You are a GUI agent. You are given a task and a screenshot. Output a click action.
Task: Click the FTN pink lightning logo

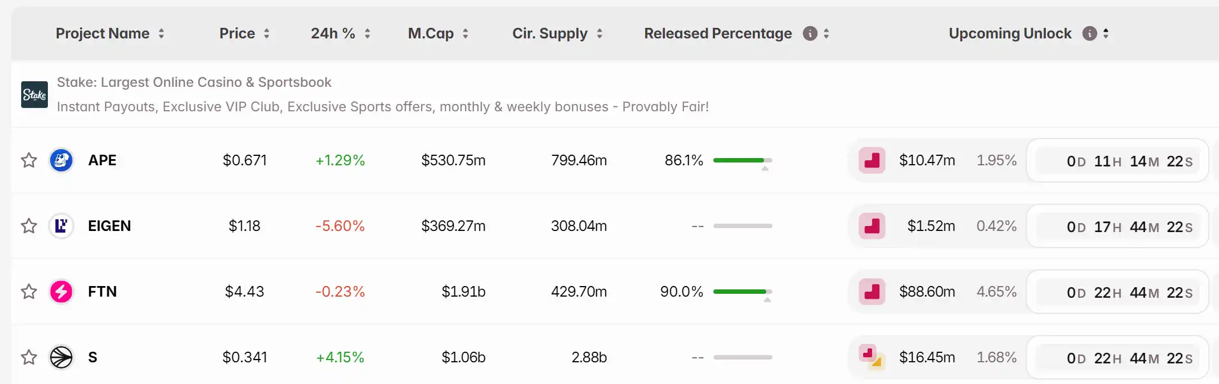click(61, 292)
